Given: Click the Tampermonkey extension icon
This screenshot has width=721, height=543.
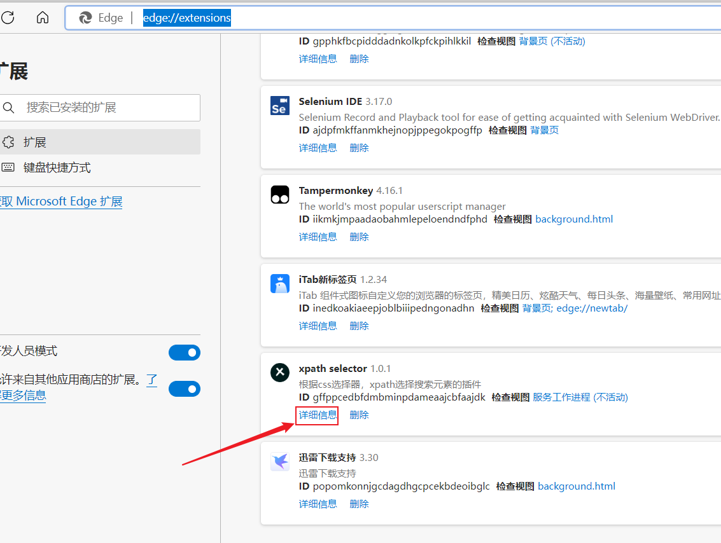Looking at the screenshot, I should point(279,195).
